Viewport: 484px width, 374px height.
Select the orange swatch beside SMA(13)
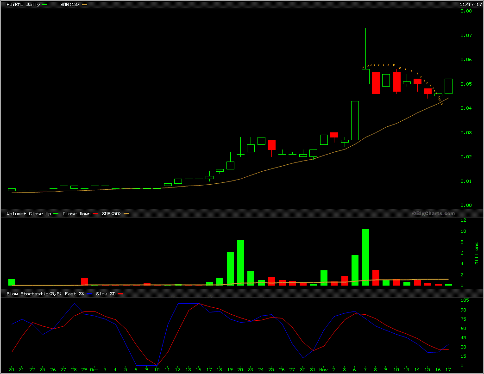pos(84,5)
